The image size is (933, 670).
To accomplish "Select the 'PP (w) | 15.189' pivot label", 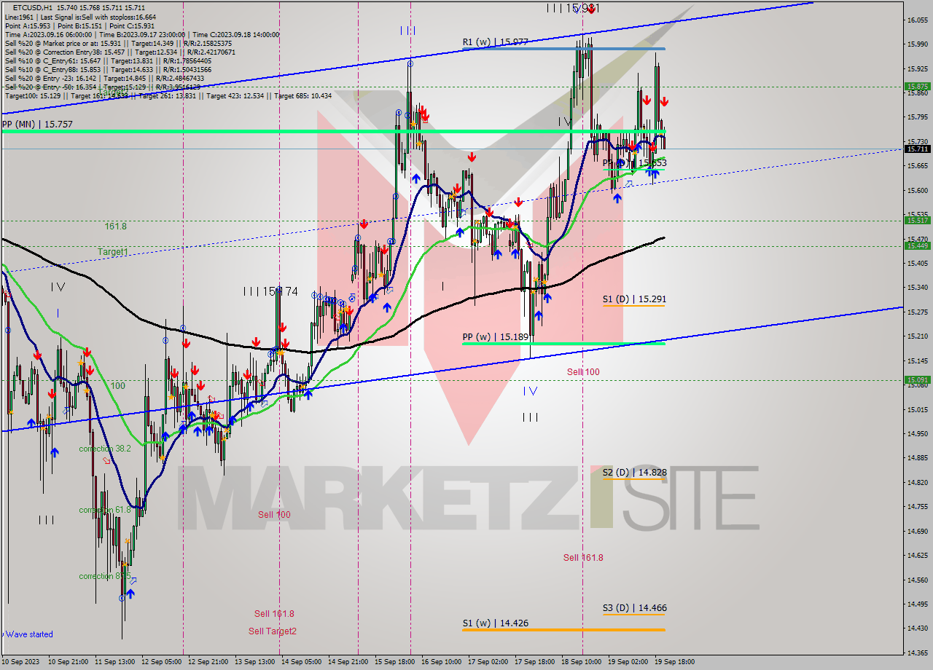I will 495,337.
